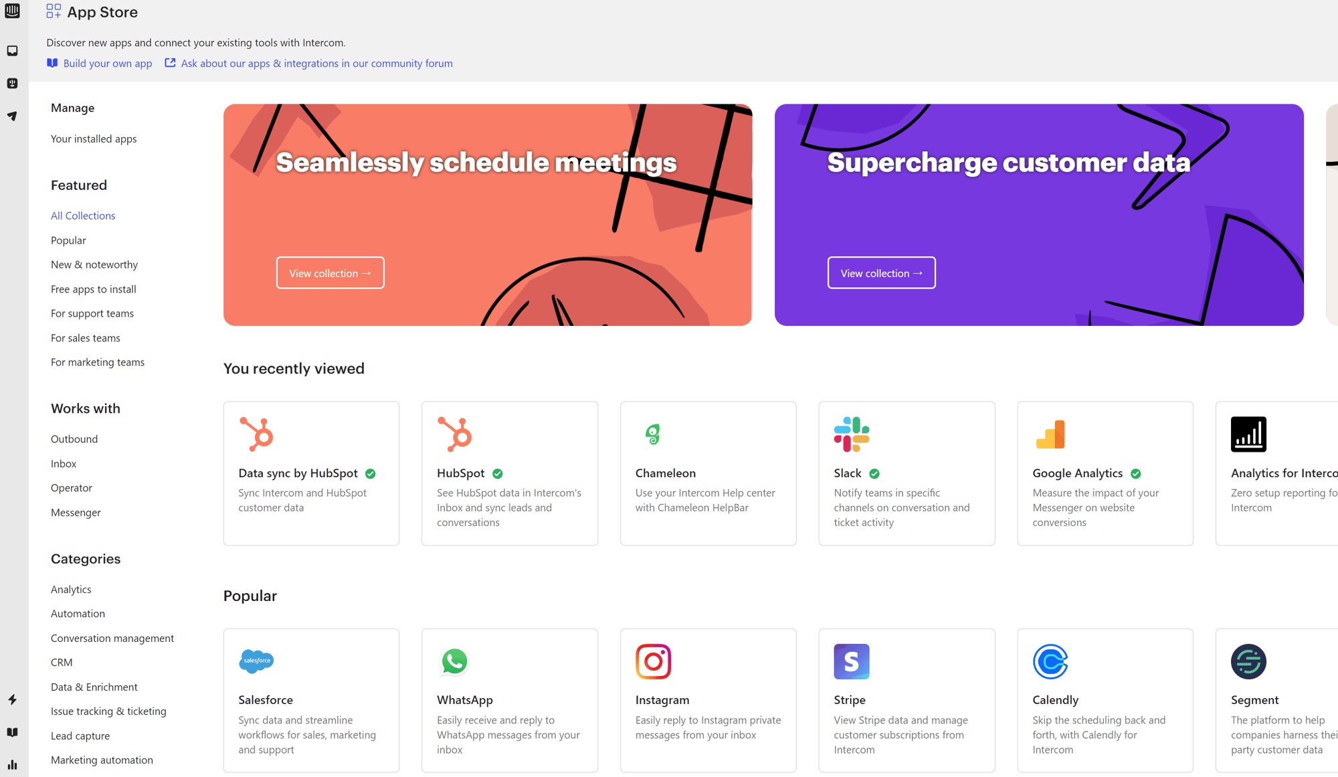Select New & noteworthy collection

click(94, 264)
